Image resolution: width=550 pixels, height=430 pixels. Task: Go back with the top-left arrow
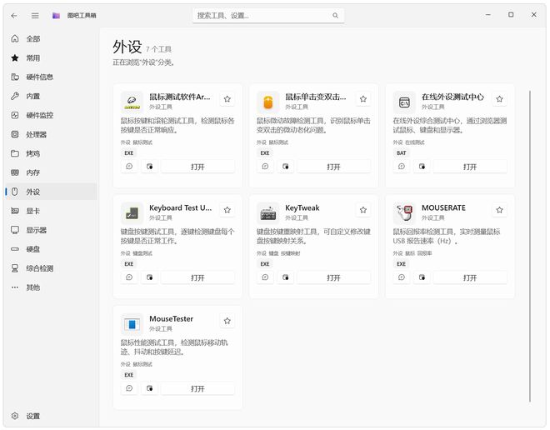point(14,16)
